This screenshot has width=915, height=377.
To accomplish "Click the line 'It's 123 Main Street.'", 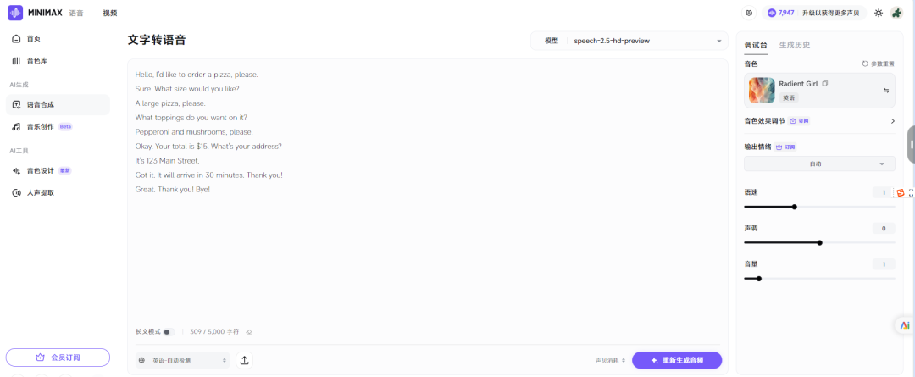I will (168, 160).
